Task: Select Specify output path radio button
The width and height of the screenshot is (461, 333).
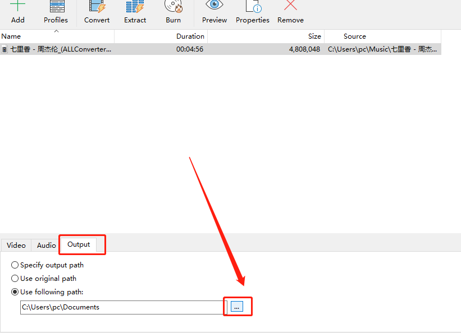Action: tap(15, 265)
